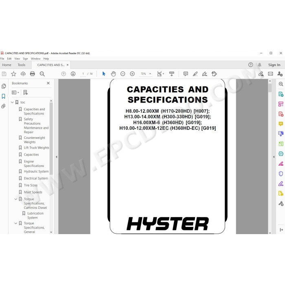Image resolution: width=285 pixels, height=285 pixels.
Task: Click the current page number field
Action: tap(83, 74)
